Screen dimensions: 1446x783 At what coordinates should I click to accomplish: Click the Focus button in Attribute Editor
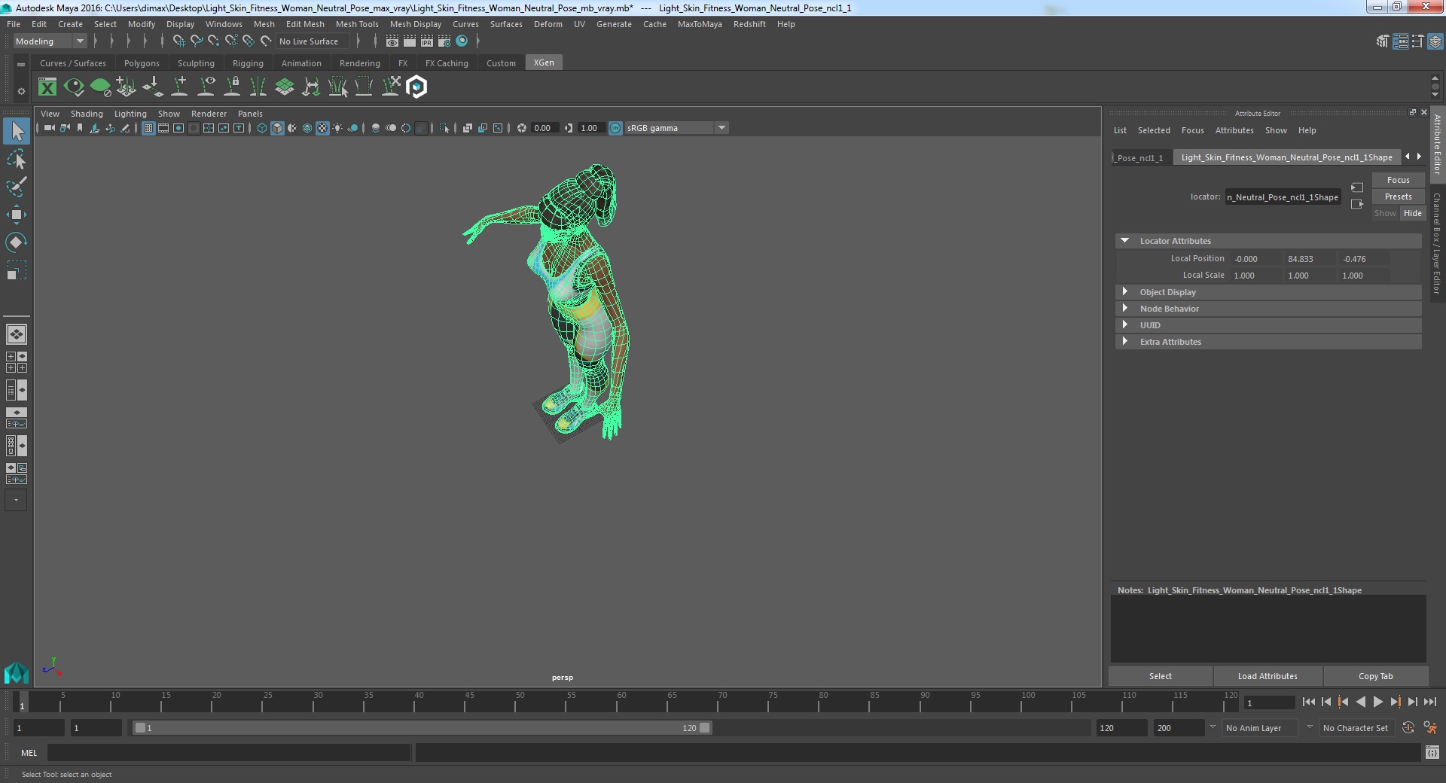tap(1398, 180)
